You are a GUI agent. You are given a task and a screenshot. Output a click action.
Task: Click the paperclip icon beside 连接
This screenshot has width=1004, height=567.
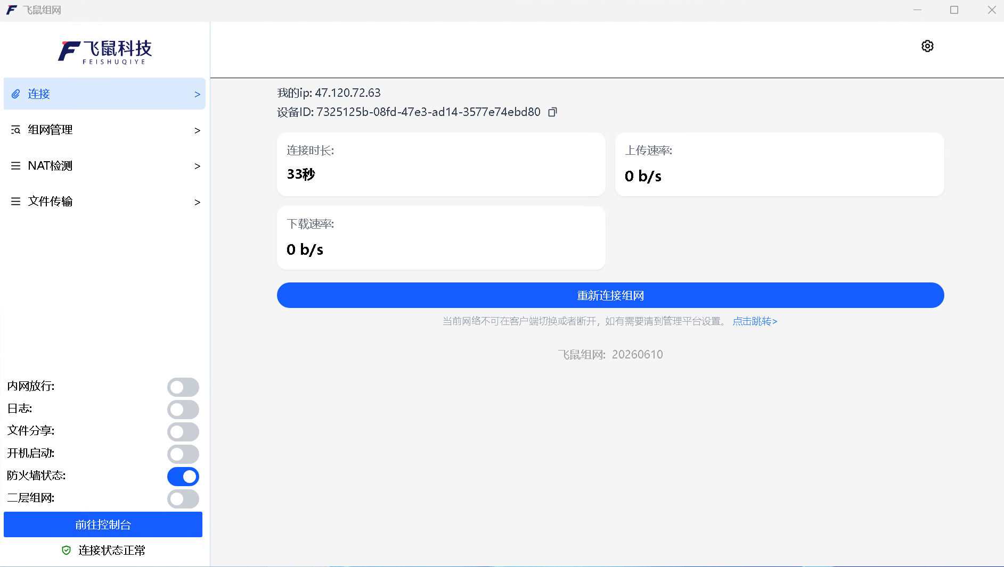[x=16, y=94]
